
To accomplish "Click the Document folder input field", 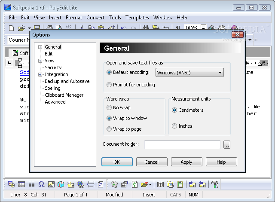I will click(182, 144).
